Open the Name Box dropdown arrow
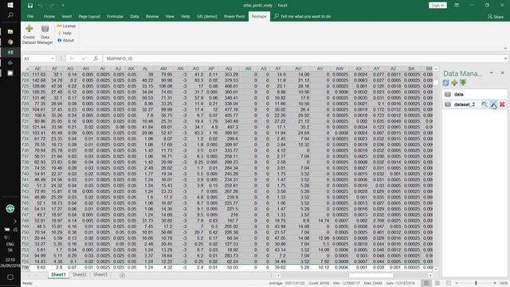 click(53, 58)
